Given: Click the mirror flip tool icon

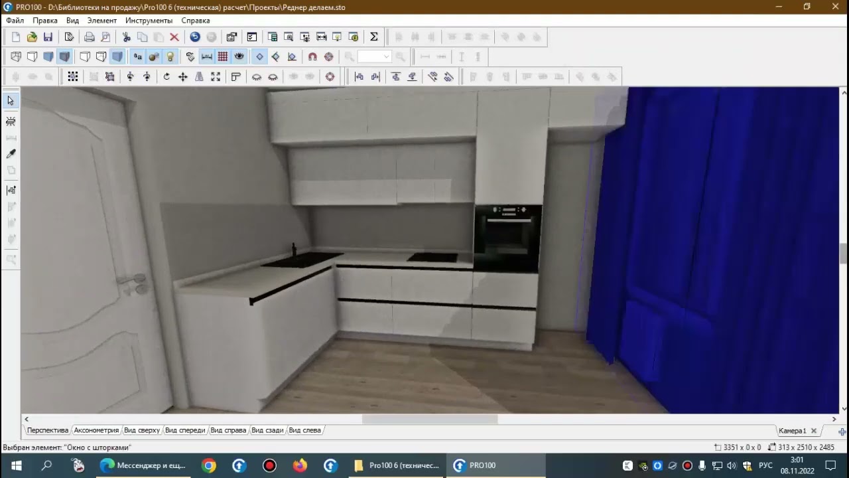Looking at the screenshot, I should (199, 77).
